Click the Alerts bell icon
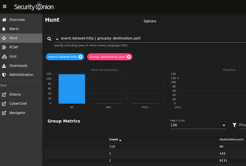 click(4, 29)
